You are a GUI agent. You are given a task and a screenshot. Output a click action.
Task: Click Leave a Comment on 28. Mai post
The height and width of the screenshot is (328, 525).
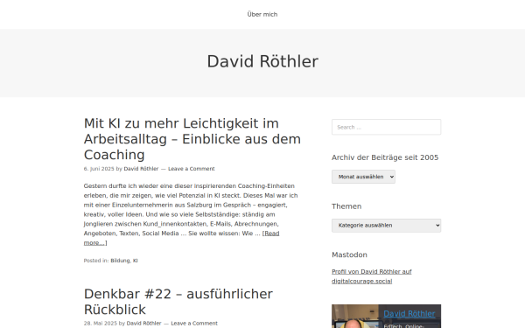click(x=194, y=324)
